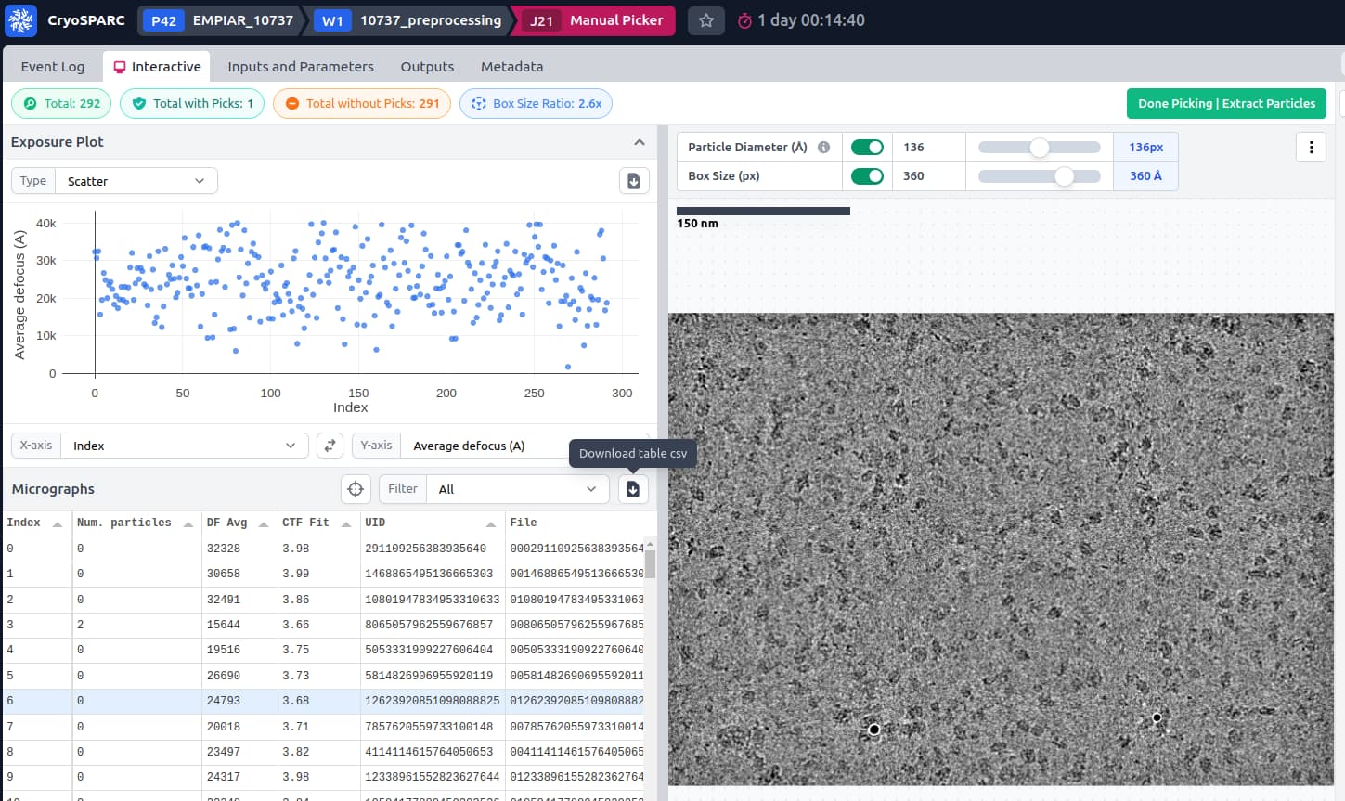Open project P42 EMPIAR_10737 breadcrumb

pos(222,20)
